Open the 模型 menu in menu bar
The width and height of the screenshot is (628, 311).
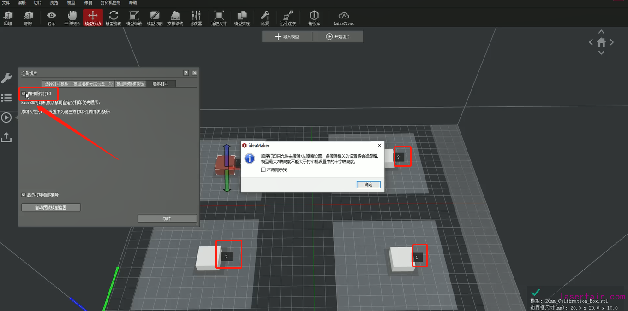(71, 3)
